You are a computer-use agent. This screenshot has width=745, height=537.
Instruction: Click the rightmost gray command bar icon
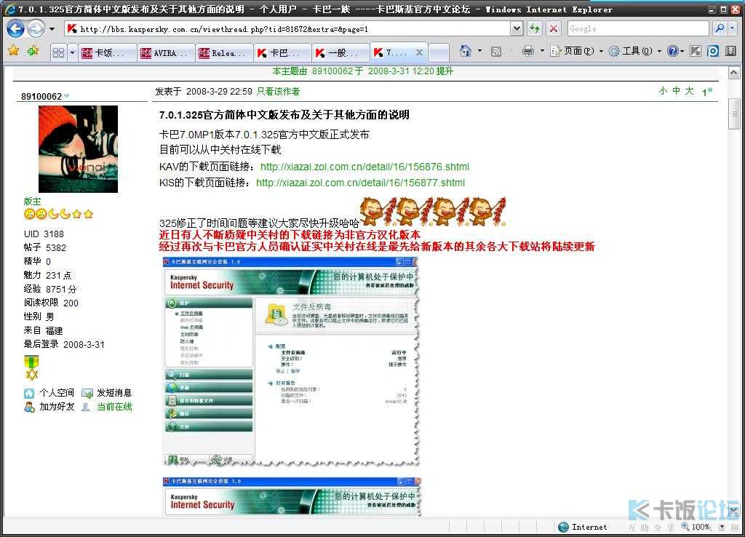pyautogui.click(x=730, y=51)
